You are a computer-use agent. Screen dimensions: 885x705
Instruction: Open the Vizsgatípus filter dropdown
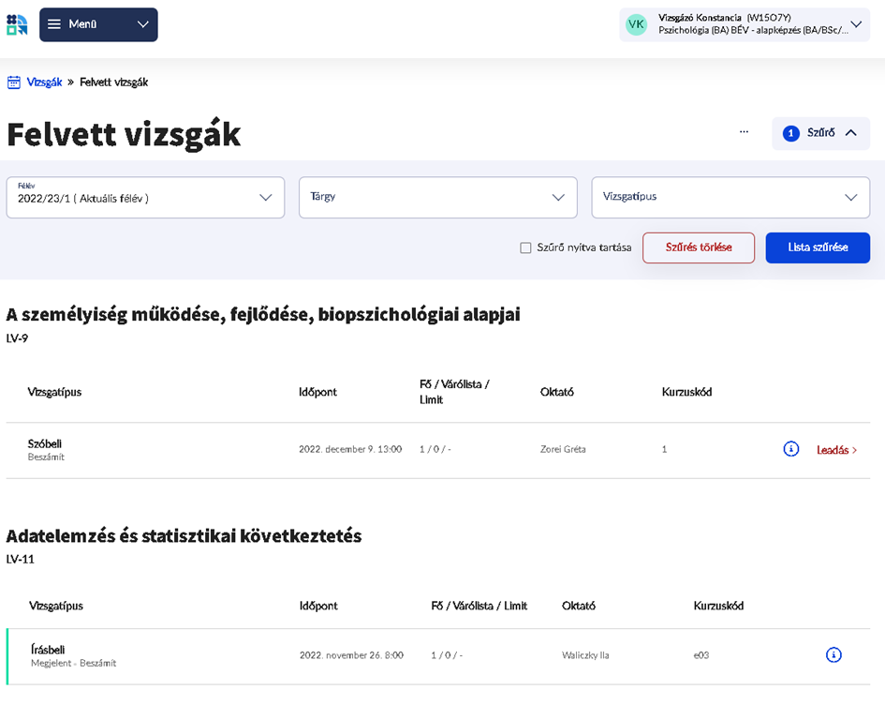(x=730, y=198)
